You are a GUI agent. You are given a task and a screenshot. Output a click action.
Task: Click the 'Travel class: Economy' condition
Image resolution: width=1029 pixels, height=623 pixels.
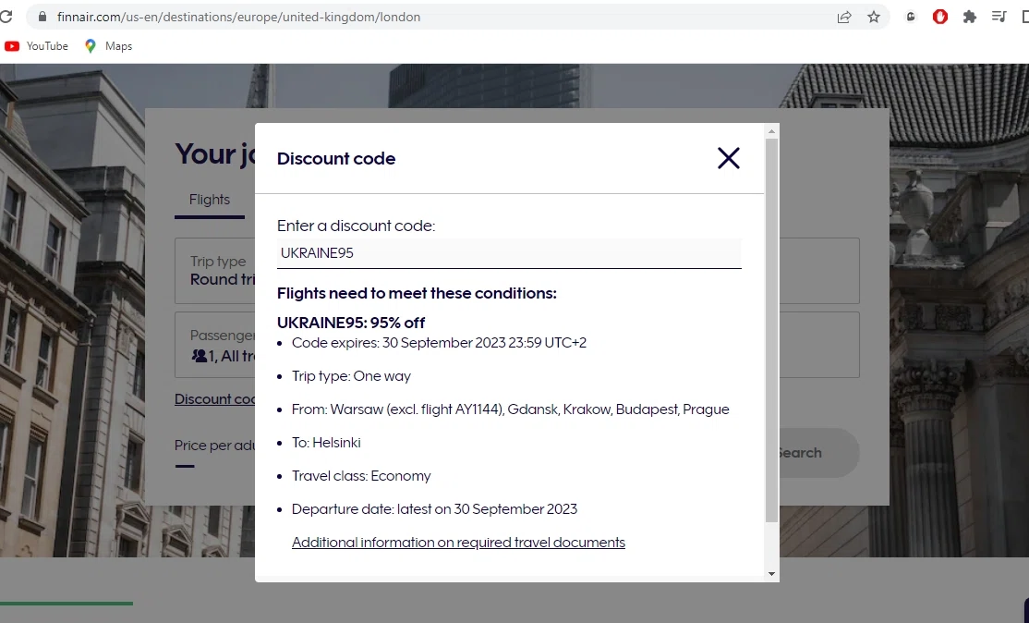click(x=361, y=476)
